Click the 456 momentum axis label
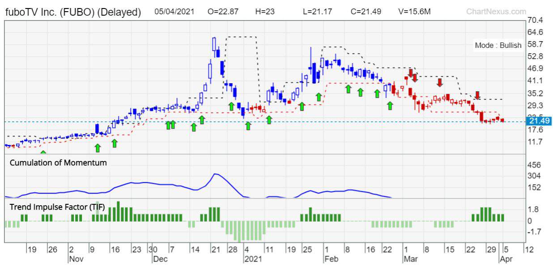The image size is (553, 266). click(534, 165)
